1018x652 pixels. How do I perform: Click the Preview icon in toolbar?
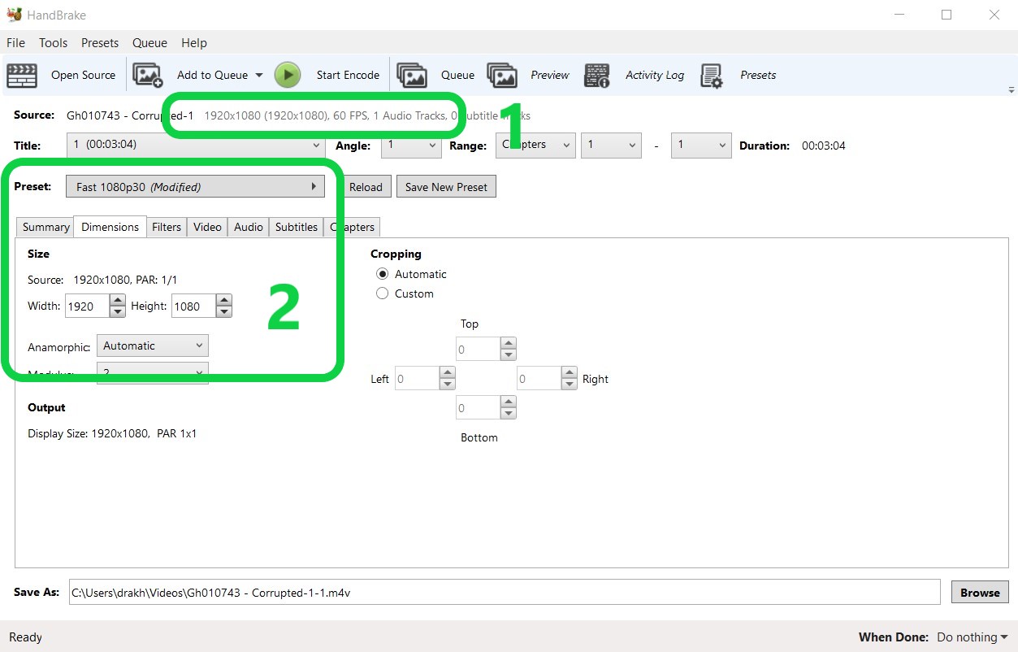pos(502,75)
